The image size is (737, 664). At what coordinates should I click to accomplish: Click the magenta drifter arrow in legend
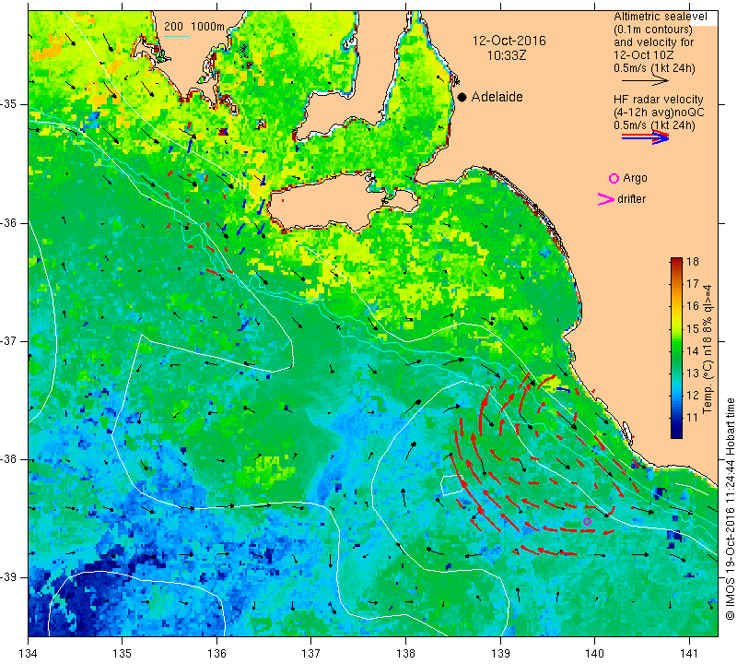click(606, 199)
